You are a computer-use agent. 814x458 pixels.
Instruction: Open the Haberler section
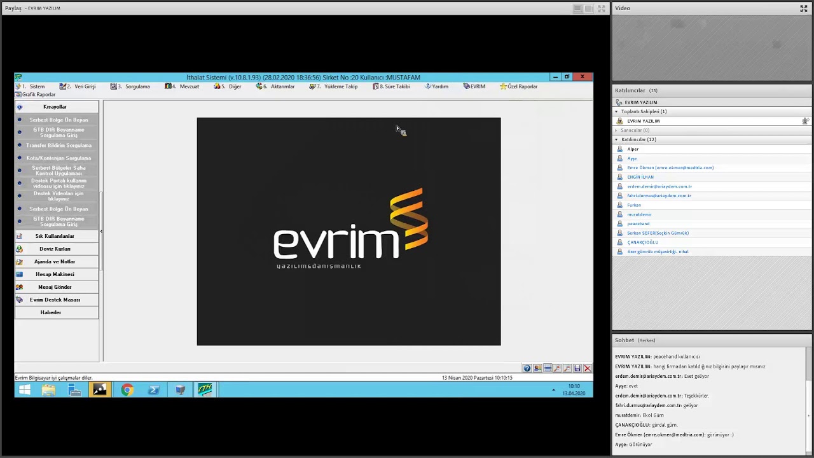(57, 312)
